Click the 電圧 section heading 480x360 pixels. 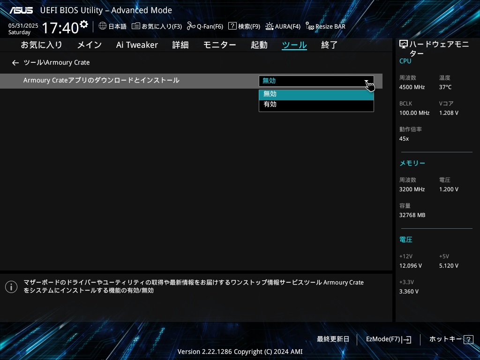coord(406,240)
